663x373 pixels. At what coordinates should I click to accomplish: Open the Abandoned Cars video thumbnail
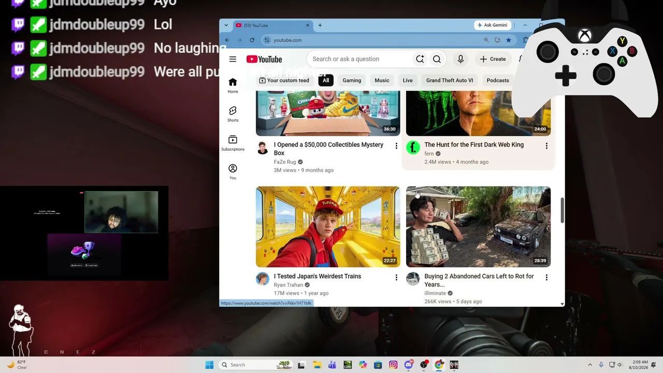[478, 227]
